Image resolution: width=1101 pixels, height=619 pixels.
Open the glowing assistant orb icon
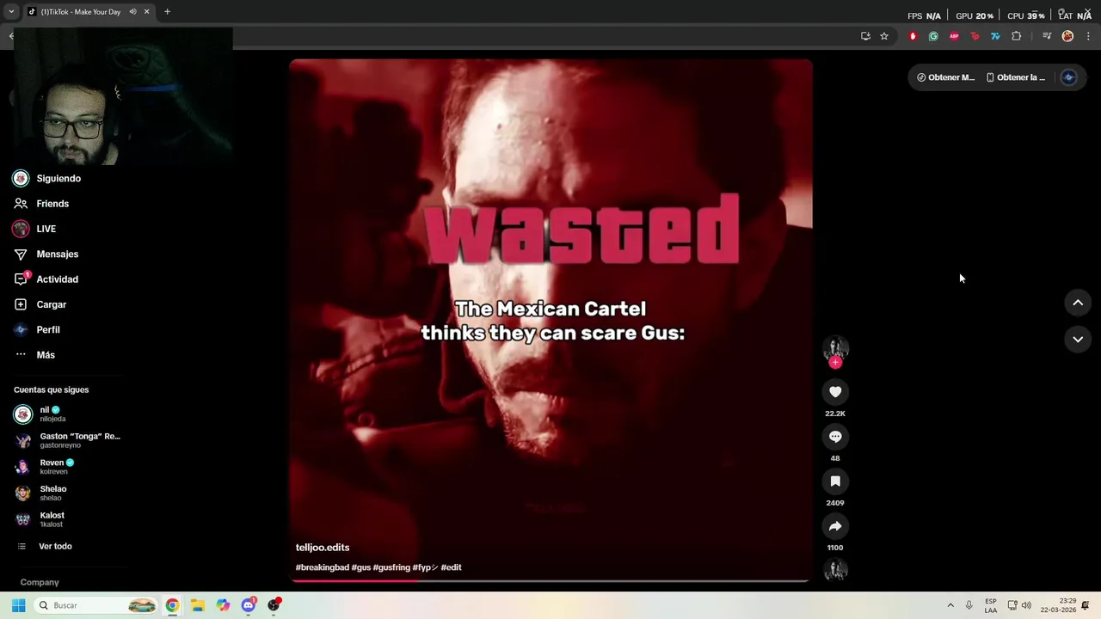(1069, 77)
